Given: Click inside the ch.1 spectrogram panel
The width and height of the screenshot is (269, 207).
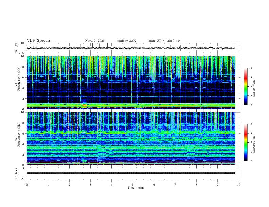Looking at the screenshot, I should (x=131, y=83).
